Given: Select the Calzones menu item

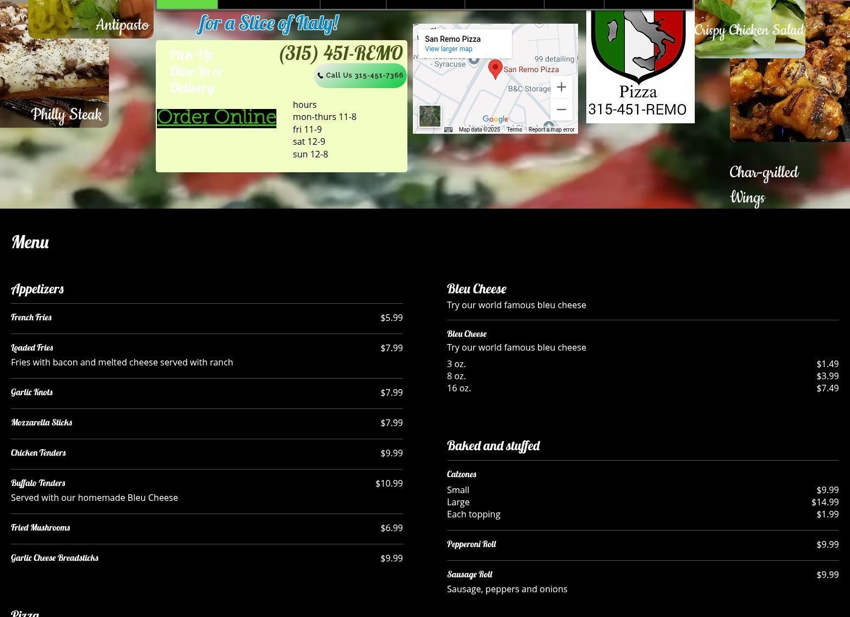Looking at the screenshot, I should 461,474.
